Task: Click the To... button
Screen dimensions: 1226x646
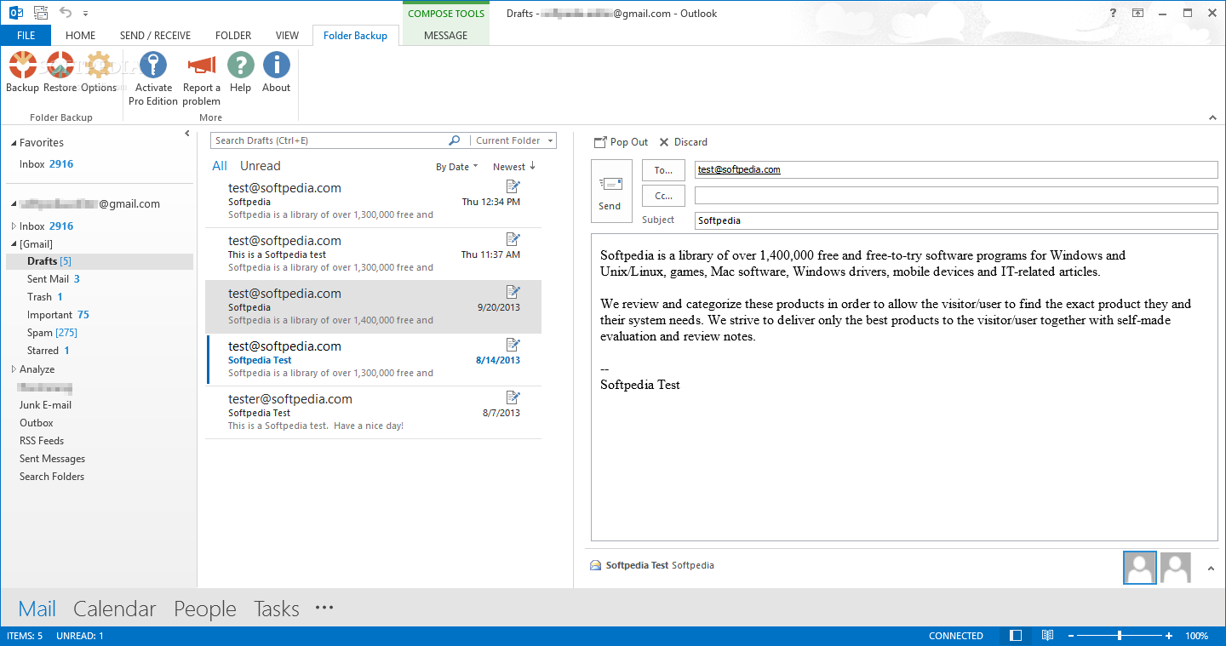Action: (663, 170)
